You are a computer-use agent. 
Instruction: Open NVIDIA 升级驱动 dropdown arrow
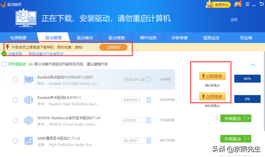click(248, 118)
